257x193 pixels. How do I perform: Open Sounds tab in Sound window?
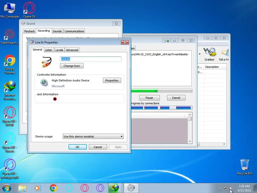(x=57, y=31)
